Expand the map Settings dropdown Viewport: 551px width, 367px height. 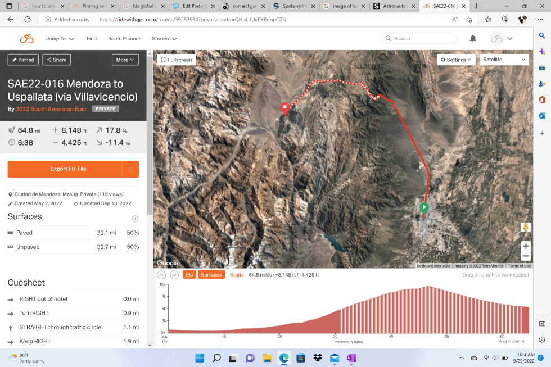click(456, 60)
